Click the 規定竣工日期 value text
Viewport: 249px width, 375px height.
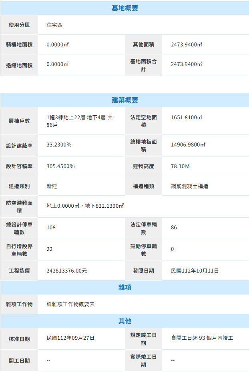pyautogui.click(x=202, y=338)
